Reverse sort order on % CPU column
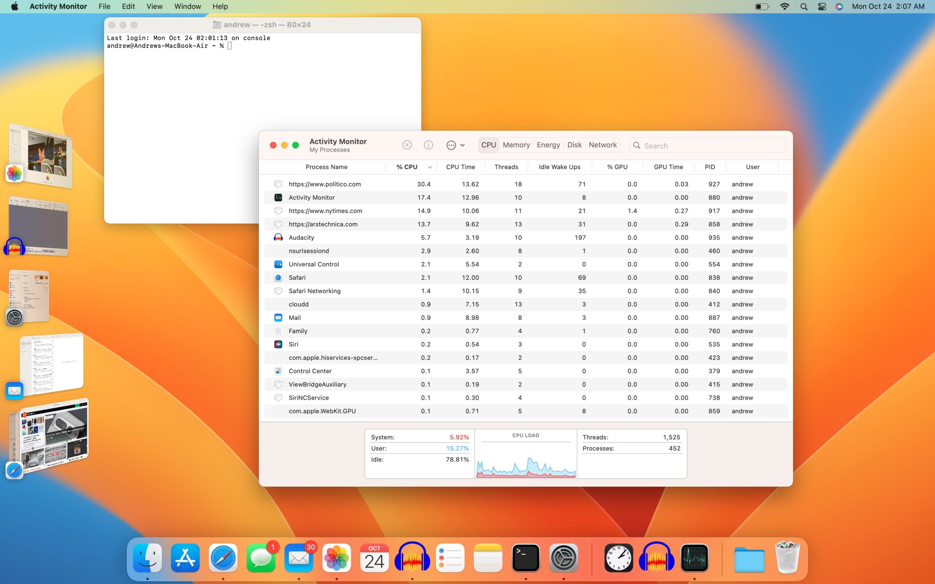The width and height of the screenshot is (935, 584). click(x=406, y=167)
